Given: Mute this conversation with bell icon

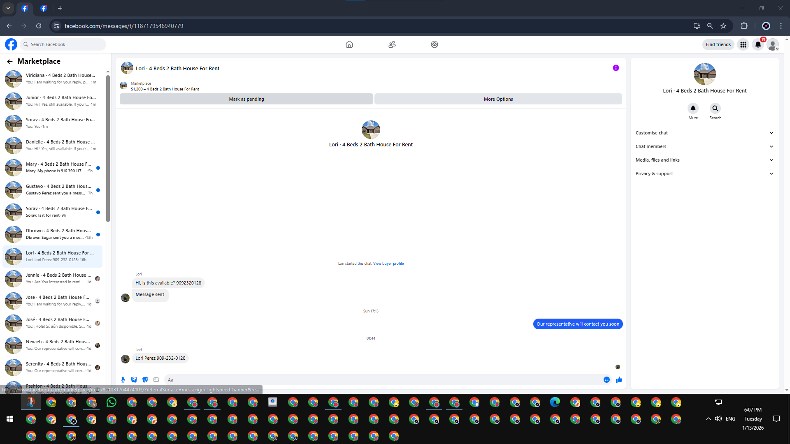Looking at the screenshot, I should 693,109.
